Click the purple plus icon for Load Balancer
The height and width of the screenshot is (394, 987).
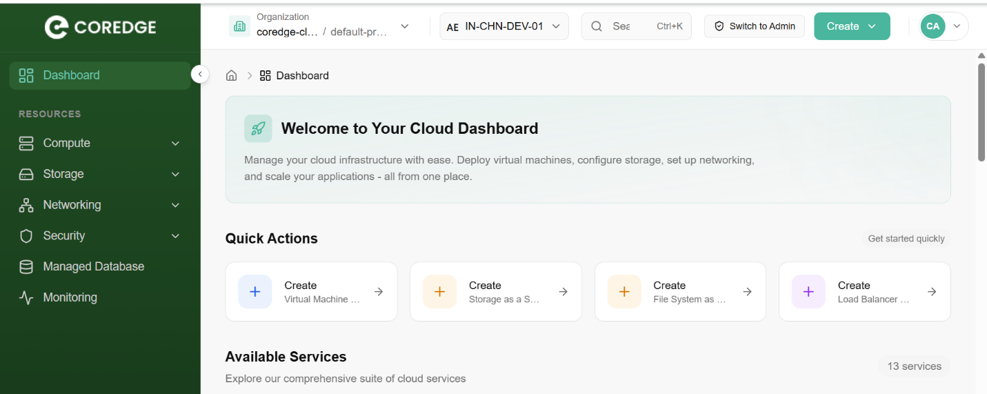point(808,292)
